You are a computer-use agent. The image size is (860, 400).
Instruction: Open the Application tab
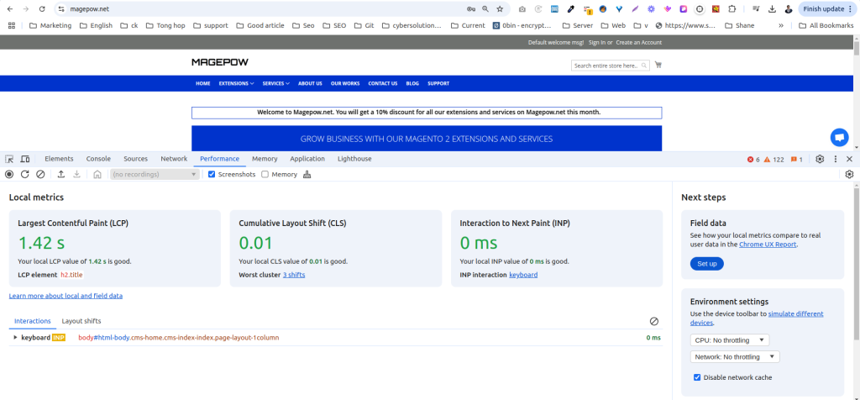(x=307, y=159)
